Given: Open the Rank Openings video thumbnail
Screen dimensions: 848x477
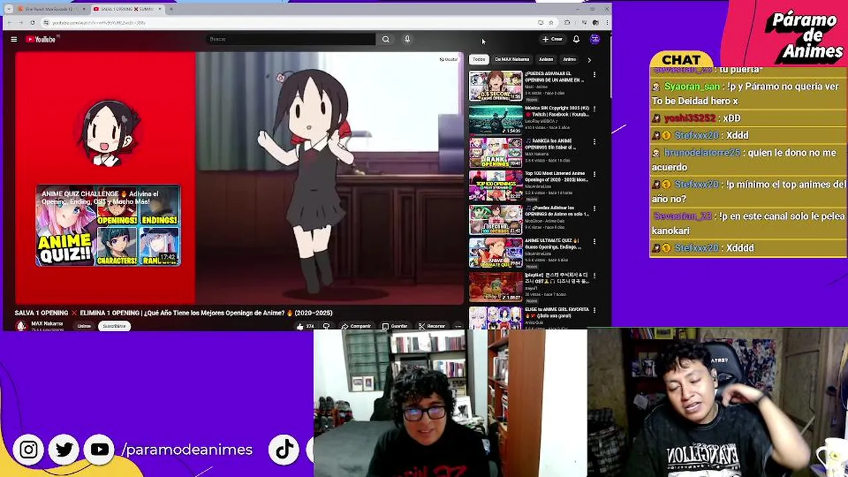Looking at the screenshot, I should (x=496, y=152).
